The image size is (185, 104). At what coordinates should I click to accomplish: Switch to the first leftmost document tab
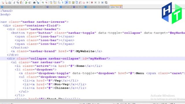point(16,7)
